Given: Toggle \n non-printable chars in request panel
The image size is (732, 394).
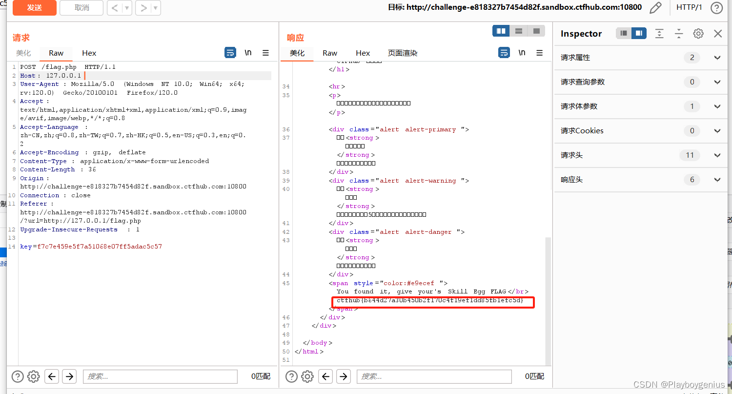Looking at the screenshot, I should [x=248, y=53].
